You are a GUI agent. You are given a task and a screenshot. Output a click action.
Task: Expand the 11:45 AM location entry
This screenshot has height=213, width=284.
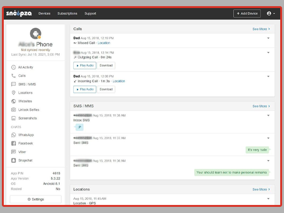coord(268,199)
